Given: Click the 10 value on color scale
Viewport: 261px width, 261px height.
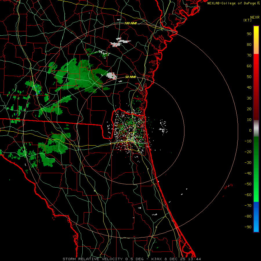Looking at the screenshot, I should [249, 120].
